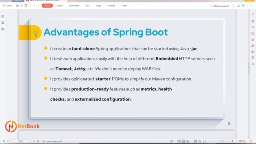The image size is (256, 144).
Task: Switch to the Insert tab
Action: point(60,6)
